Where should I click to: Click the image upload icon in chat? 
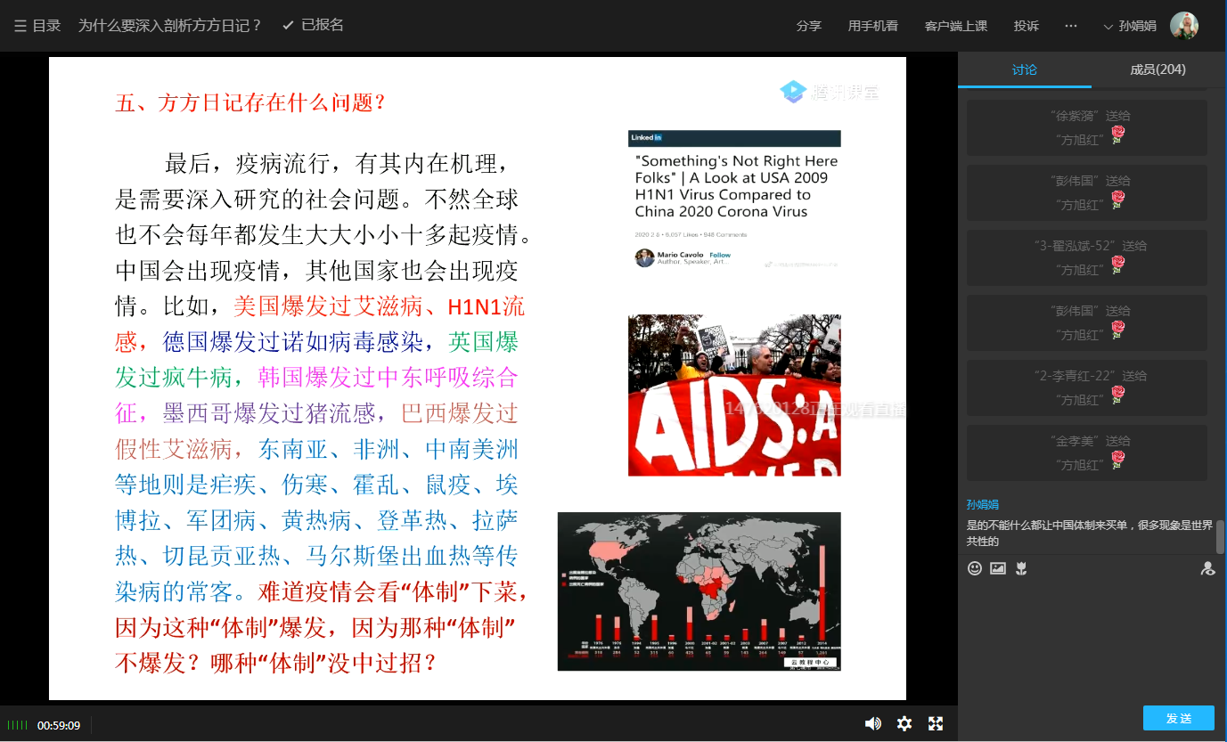(x=998, y=568)
